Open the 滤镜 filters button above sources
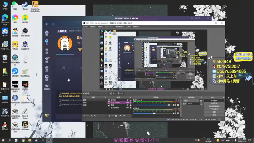The image size is (254, 143). 120,93
